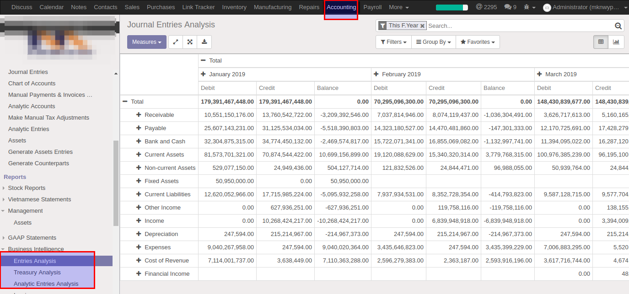The width and height of the screenshot is (629, 294).
Task: Select the pivot table view icon
Action: [x=601, y=42]
